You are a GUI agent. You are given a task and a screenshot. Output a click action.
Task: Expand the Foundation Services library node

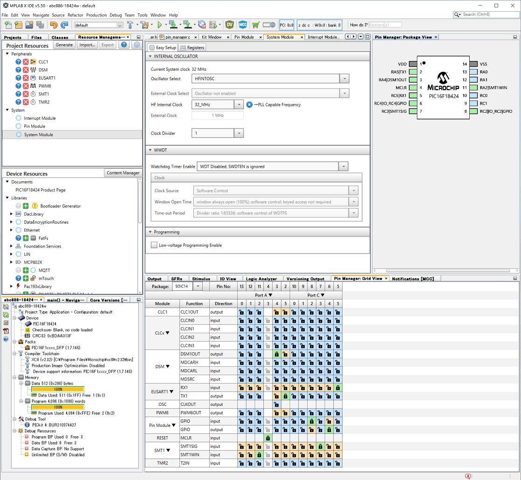coord(11,246)
